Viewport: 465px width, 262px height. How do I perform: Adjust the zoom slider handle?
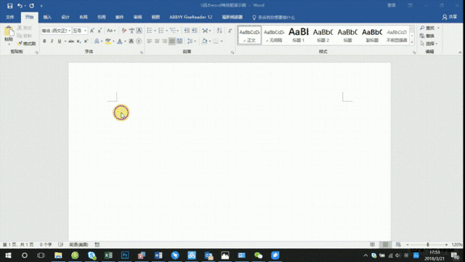(x=428, y=245)
